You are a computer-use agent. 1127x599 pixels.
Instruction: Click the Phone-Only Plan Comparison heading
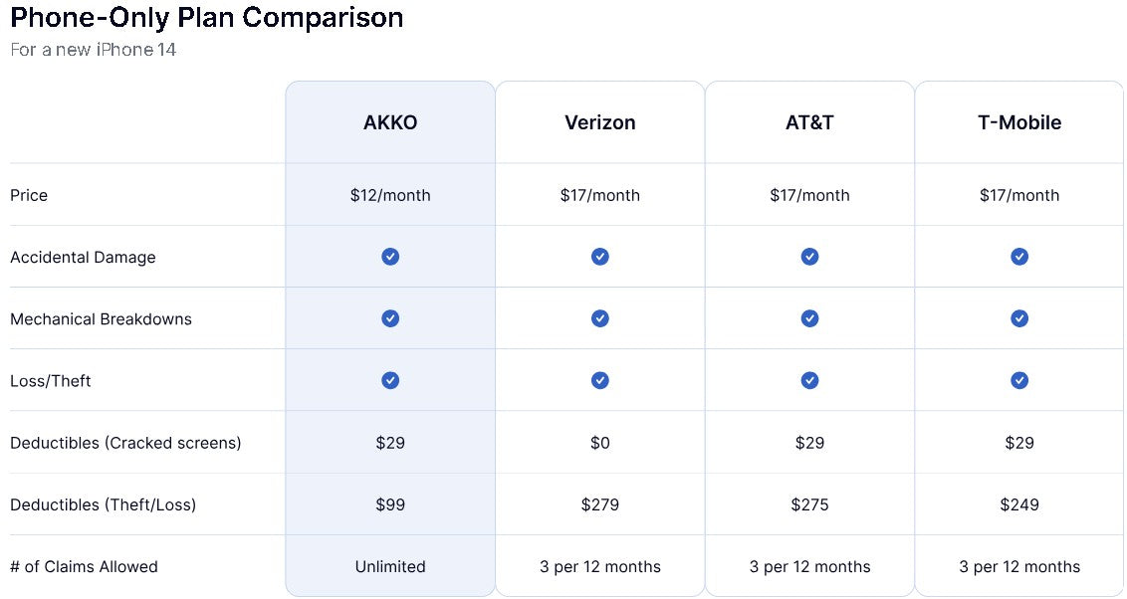(x=207, y=18)
